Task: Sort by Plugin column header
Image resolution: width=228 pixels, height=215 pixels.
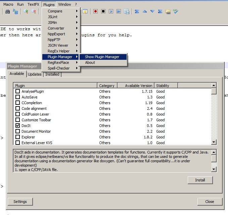Action: pyautogui.click(x=55, y=86)
